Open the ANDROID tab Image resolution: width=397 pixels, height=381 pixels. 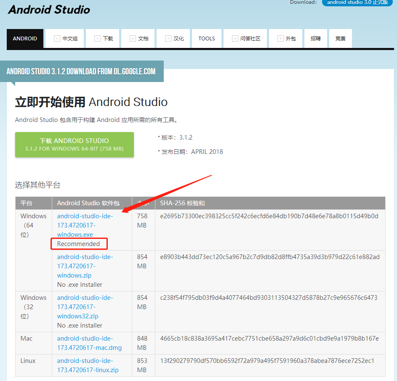click(25, 38)
